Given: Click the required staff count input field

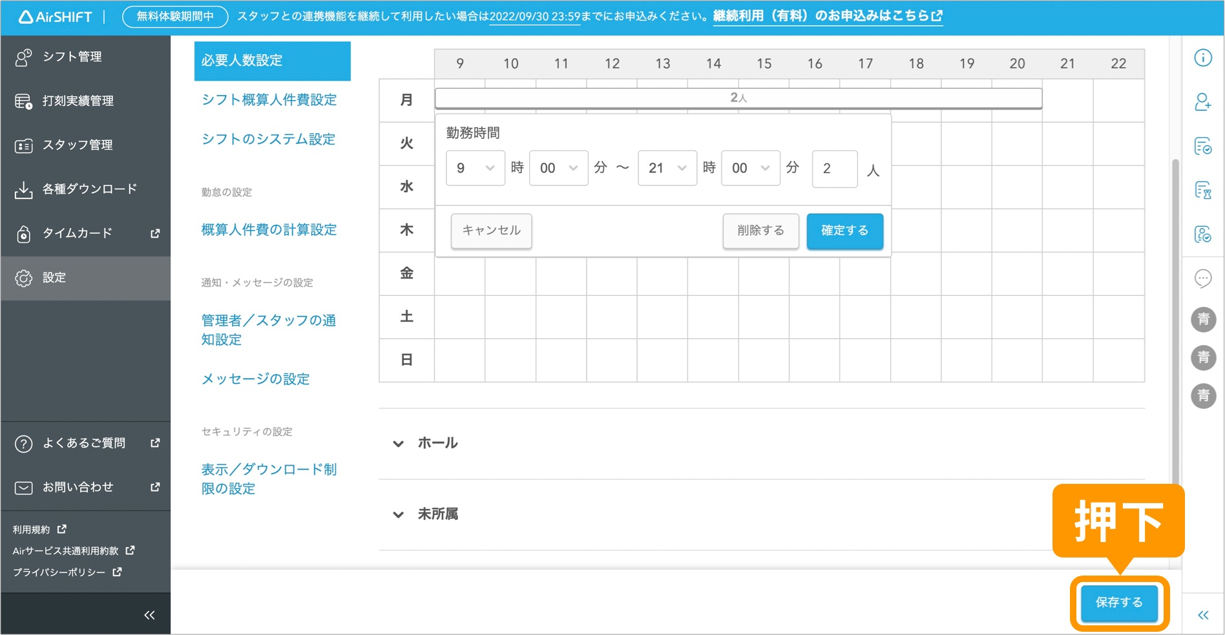Looking at the screenshot, I should (x=834, y=169).
